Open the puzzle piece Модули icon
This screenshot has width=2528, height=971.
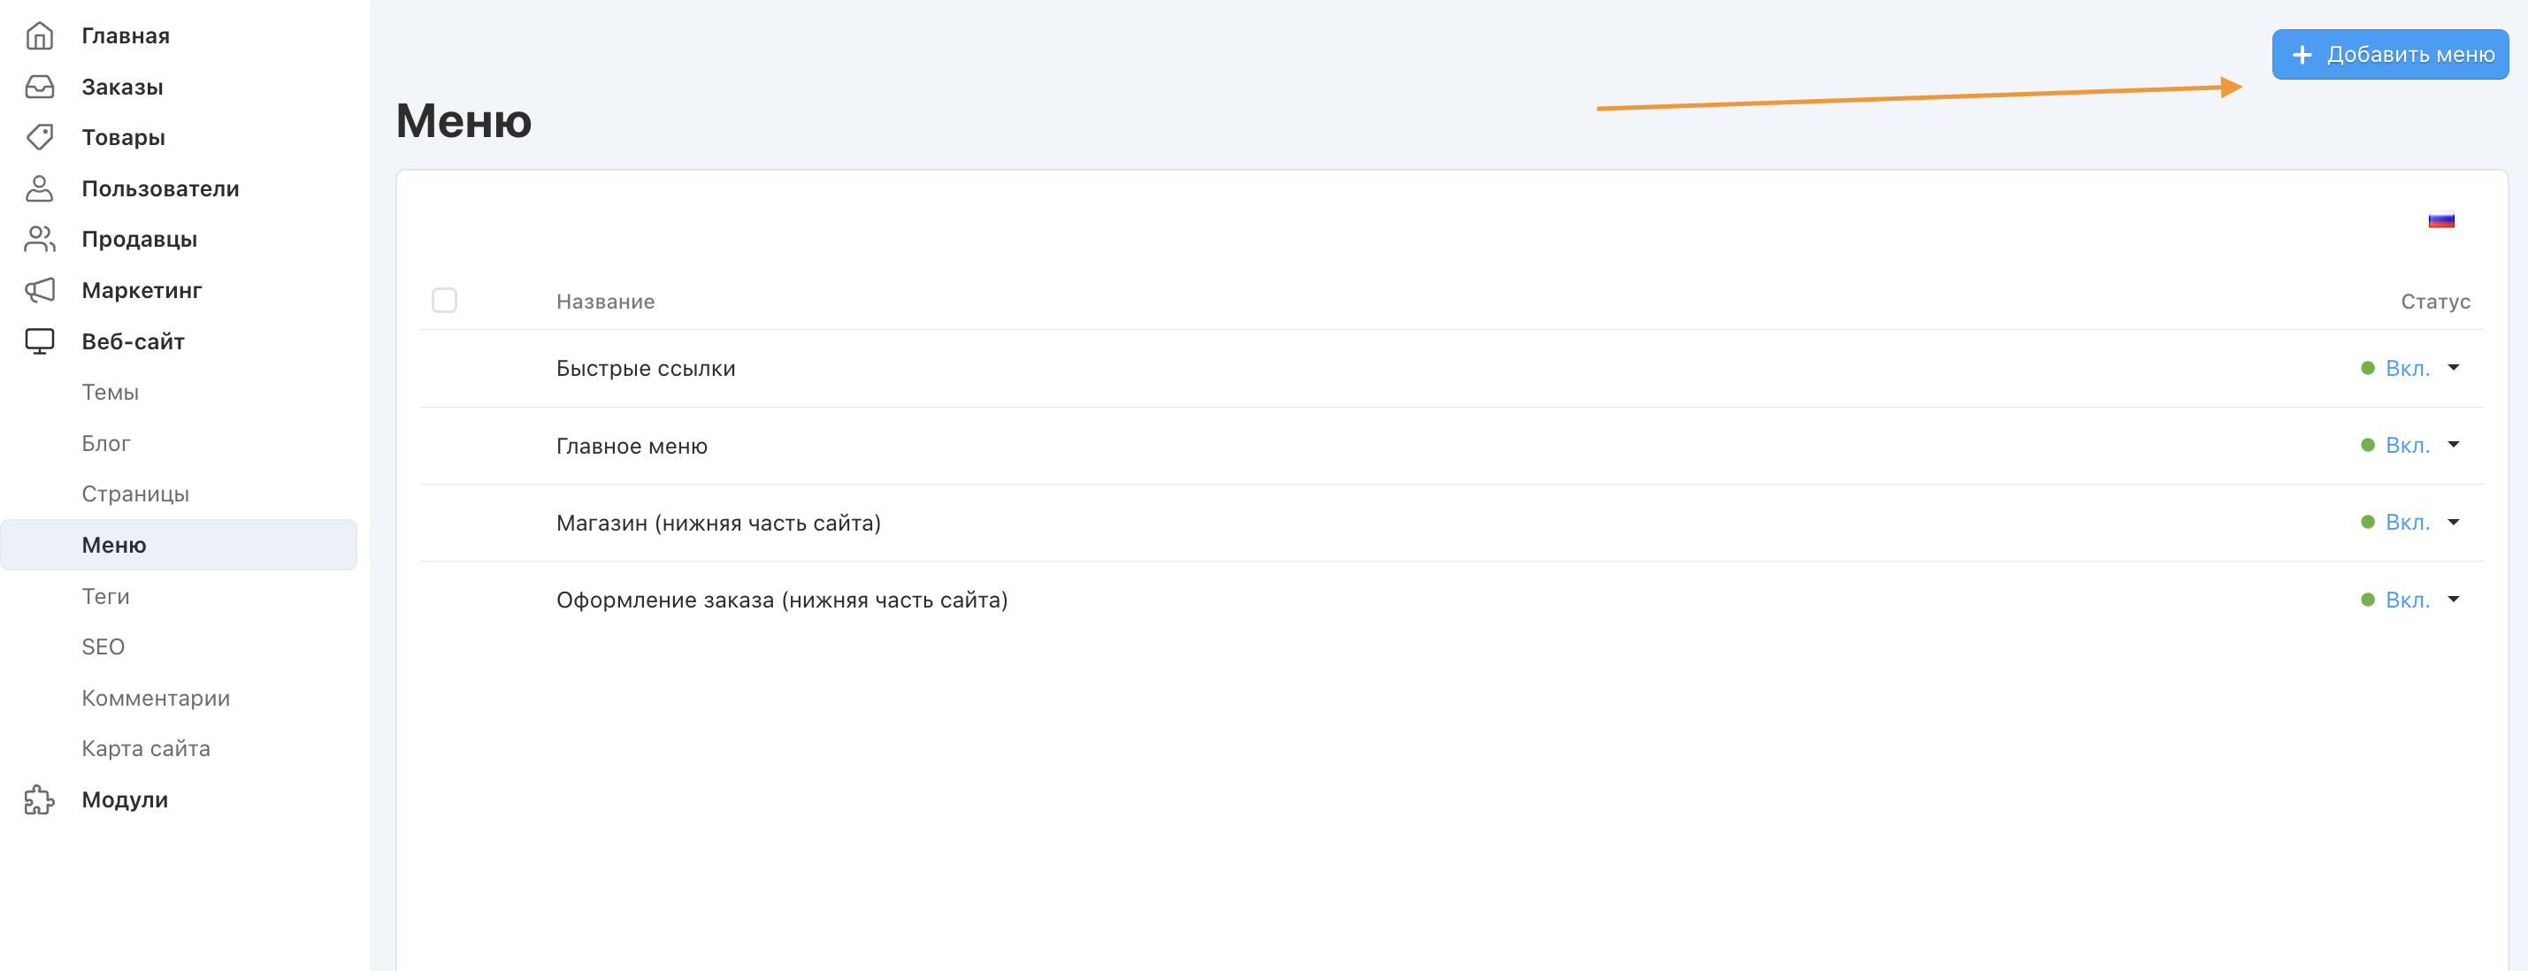pyautogui.click(x=39, y=799)
